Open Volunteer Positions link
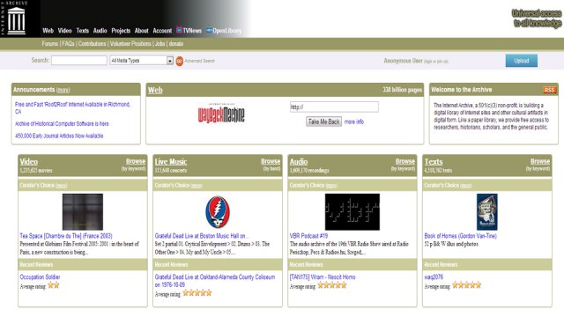 pyautogui.click(x=130, y=43)
